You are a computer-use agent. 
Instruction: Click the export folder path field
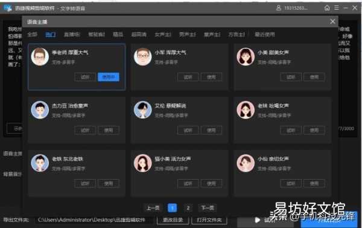tap(94, 220)
